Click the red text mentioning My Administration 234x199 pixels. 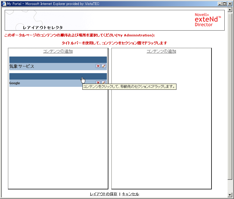click(79, 35)
